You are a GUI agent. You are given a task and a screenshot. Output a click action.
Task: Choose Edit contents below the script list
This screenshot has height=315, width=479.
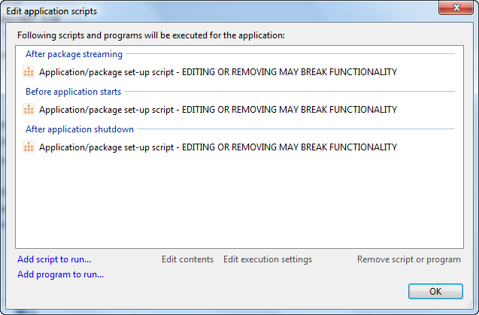(187, 259)
